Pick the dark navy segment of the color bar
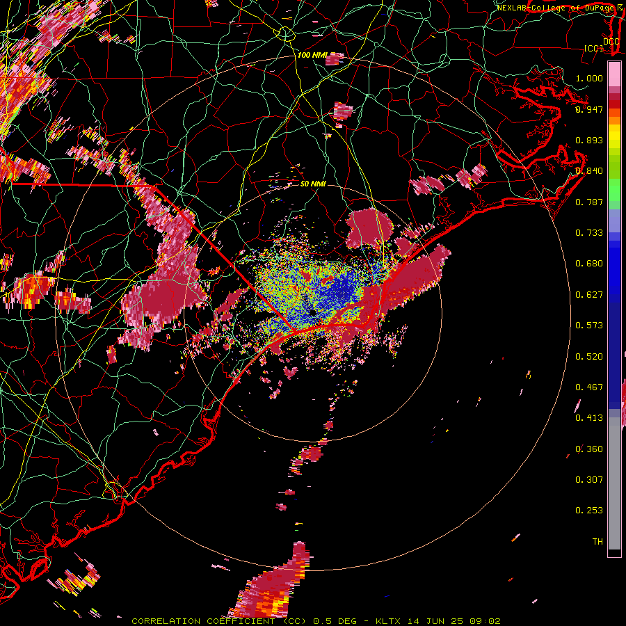Image resolution: width=626 pixels, height=626 pixels. [614, 351]
